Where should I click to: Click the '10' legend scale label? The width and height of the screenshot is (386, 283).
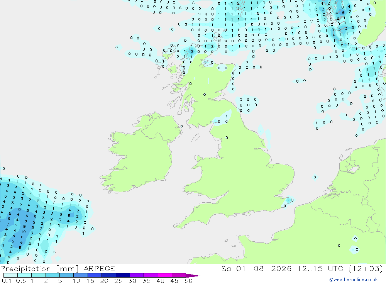[76, 281]
